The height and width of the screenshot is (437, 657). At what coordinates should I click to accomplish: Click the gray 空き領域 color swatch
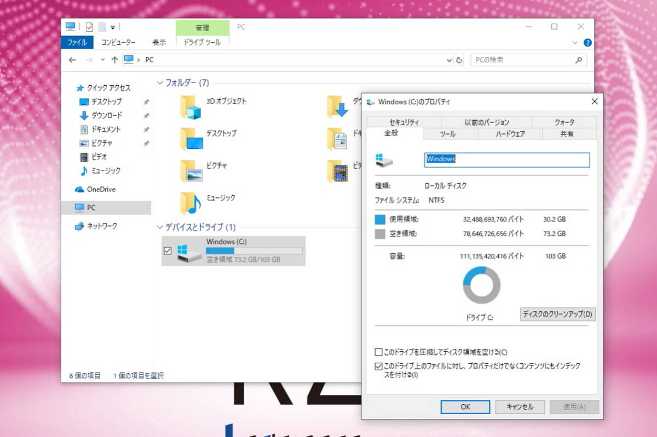pyautogui.click(x=380, y=234)
